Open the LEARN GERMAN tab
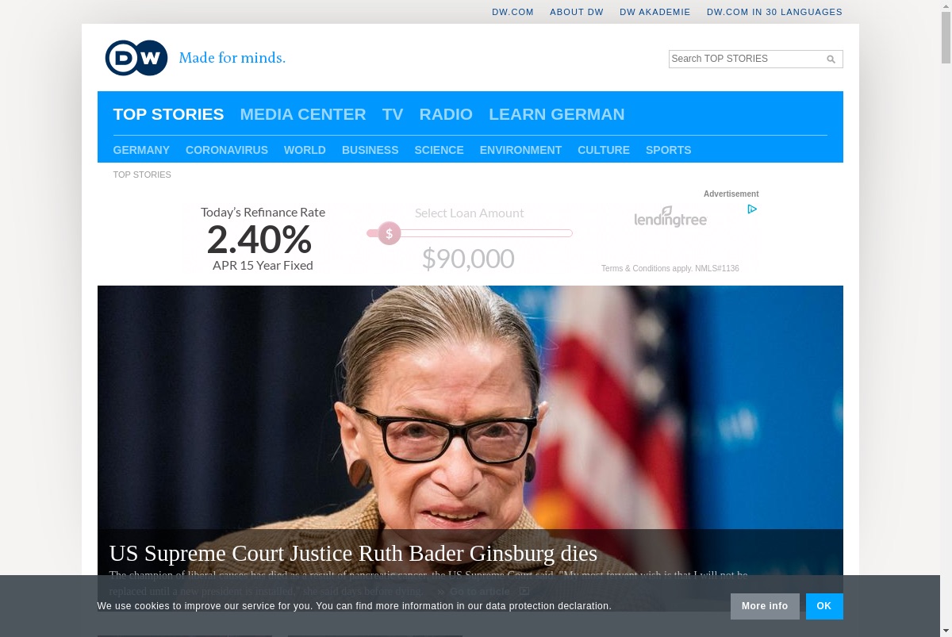Viewport: 952px width, 637px height. pyautogui.click(x=557, y=114)
